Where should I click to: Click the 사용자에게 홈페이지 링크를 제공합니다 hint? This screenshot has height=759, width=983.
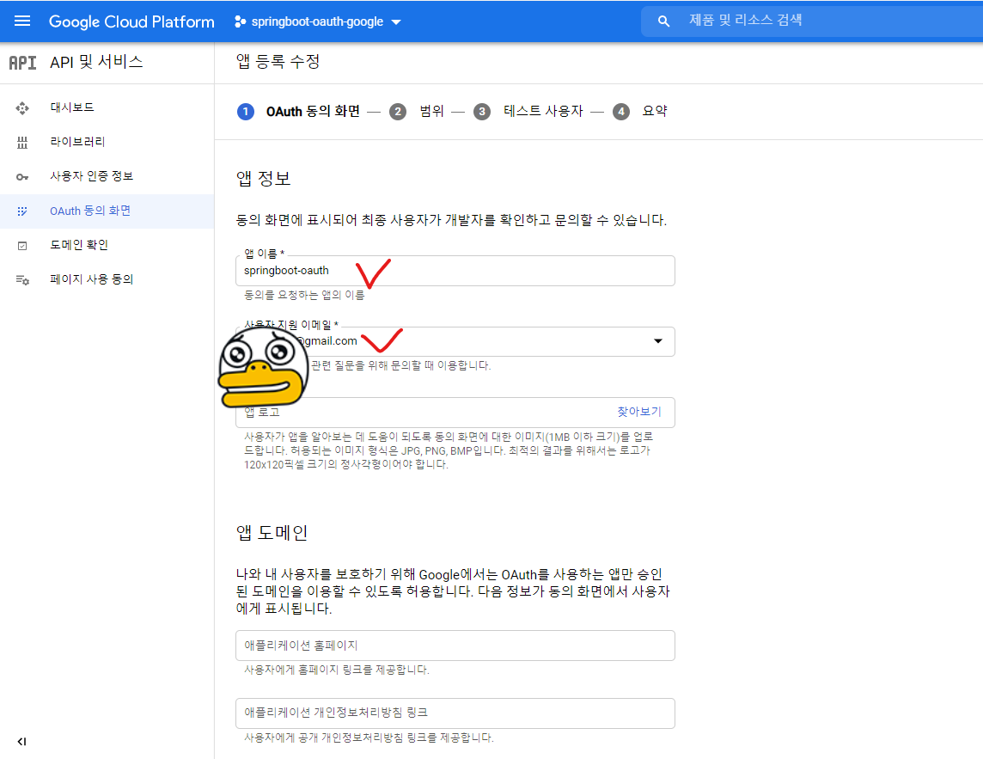[337, 670]
